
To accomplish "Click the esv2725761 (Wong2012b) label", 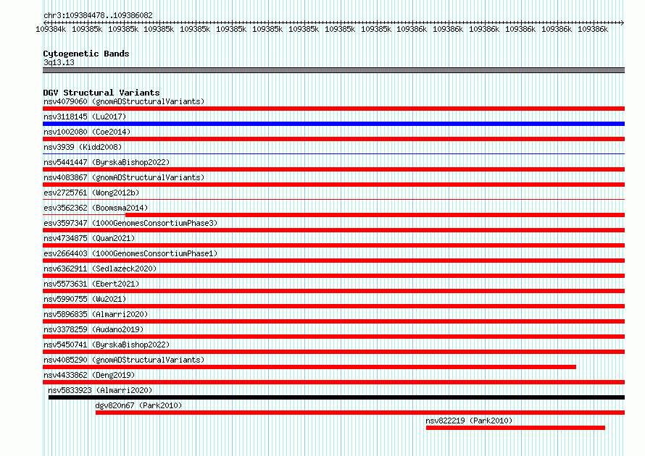I will click(91, 193).
